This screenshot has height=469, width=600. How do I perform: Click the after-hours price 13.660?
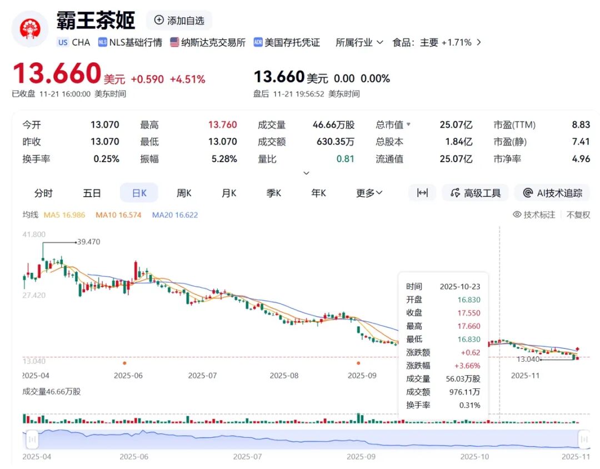[x=279, y=77]
